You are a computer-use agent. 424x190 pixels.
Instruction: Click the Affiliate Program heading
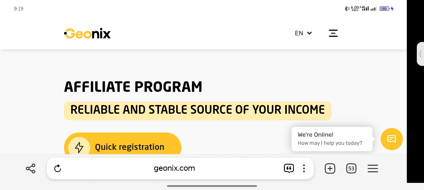click(x=133, y=87)
